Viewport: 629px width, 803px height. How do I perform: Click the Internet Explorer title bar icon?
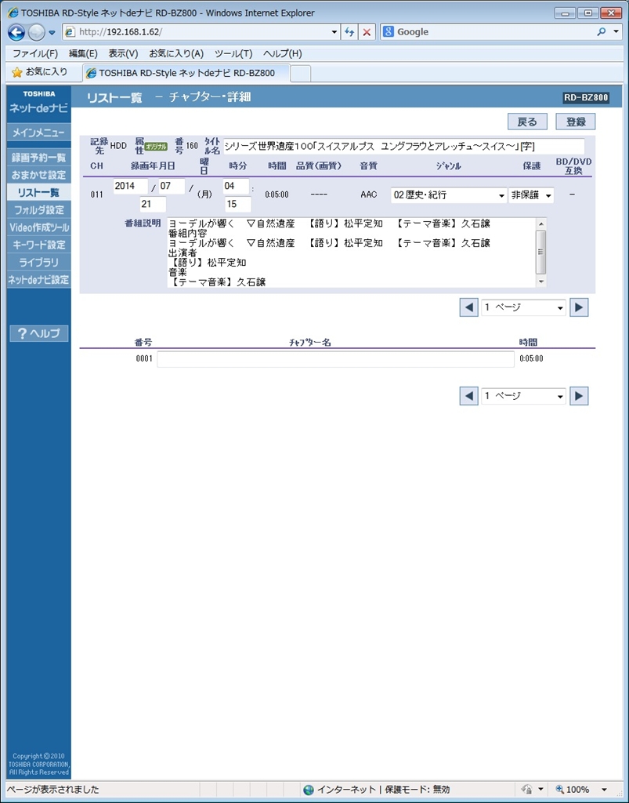pos(13,13)
